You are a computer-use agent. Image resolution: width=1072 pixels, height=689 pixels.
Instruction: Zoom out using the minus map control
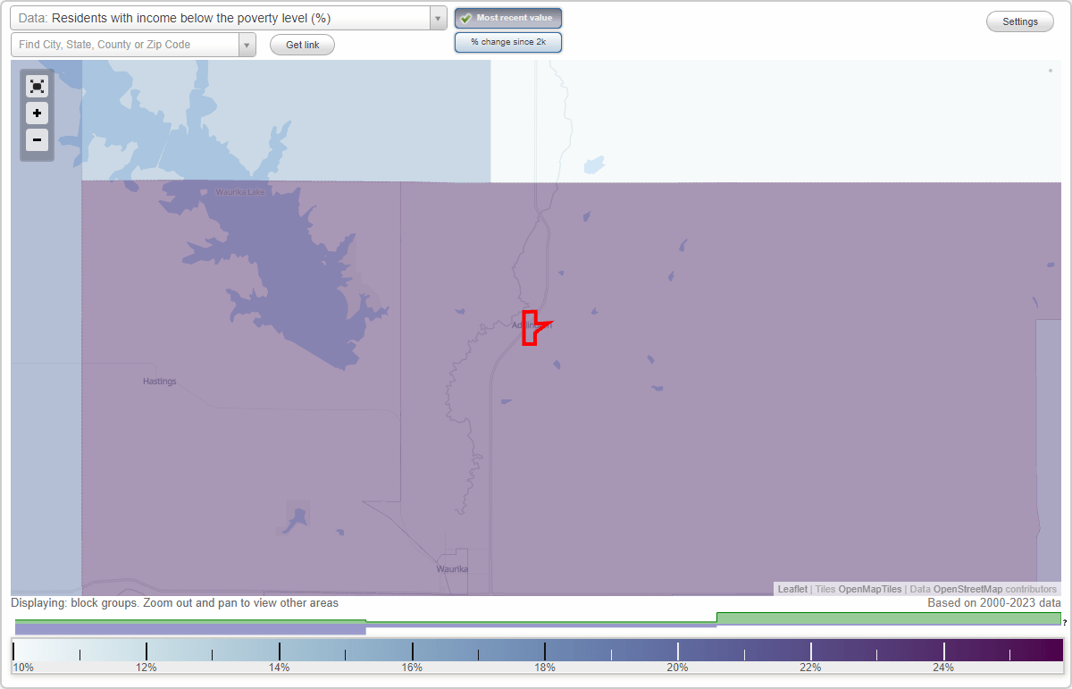pos(37,140)
